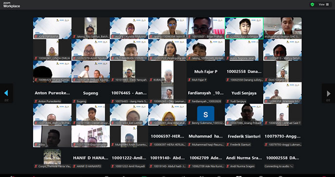Click muted mic icon for Ahmad Said

(x=266, y=123)
